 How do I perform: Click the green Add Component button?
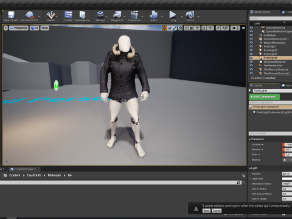264,97
